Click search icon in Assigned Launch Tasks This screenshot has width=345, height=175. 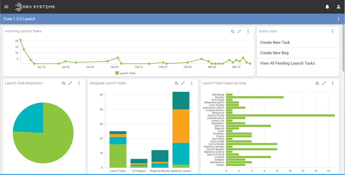tap(176, 83)
